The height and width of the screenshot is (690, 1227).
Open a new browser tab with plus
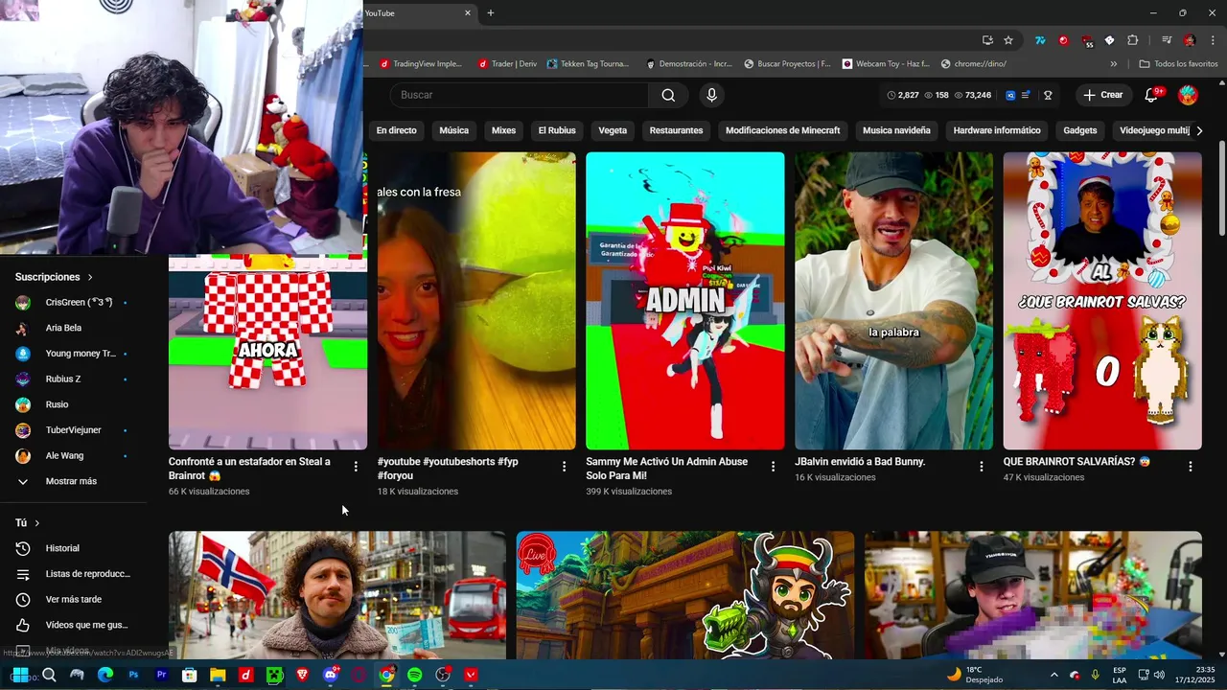coord(491,13)
